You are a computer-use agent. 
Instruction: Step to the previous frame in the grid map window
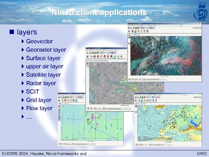coord(142,145)
